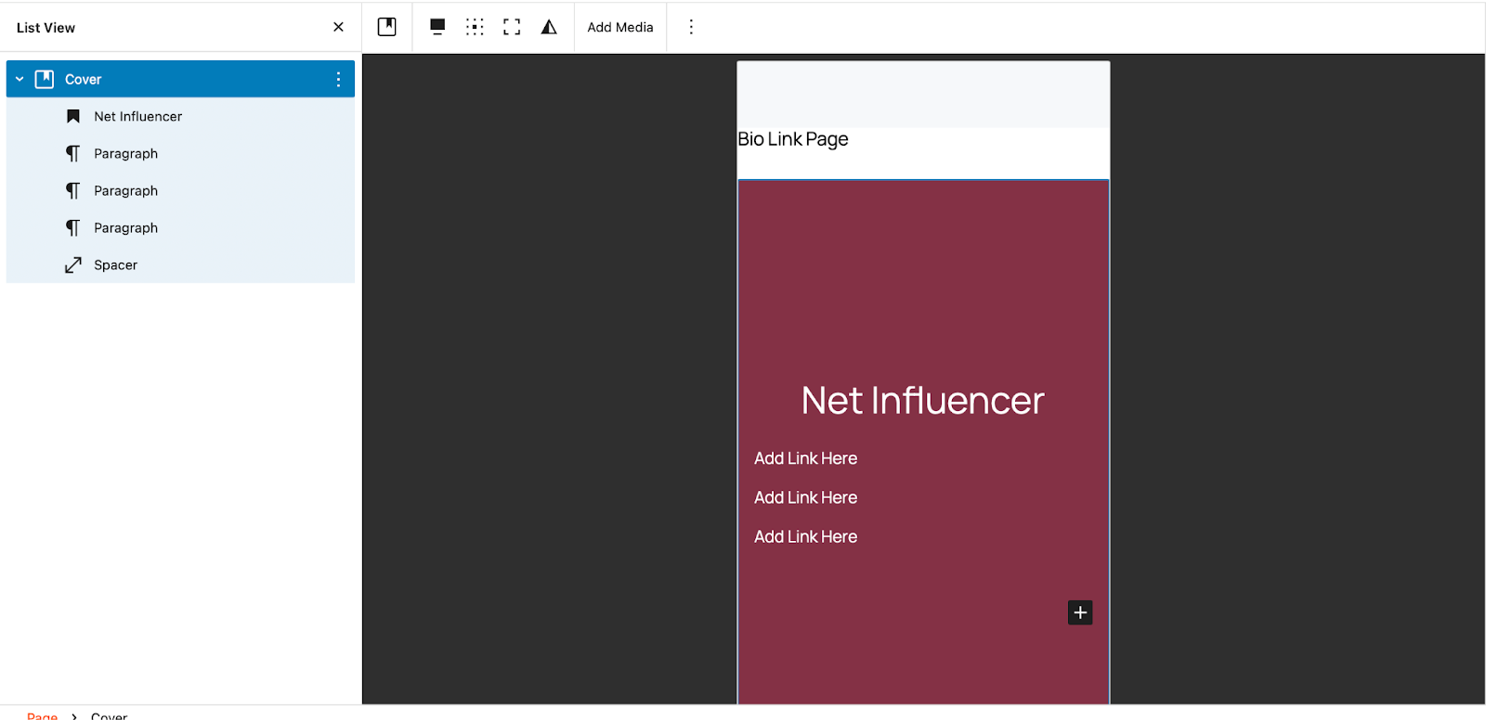This screenshot has width=1486, height=720.
Task: Select the Net Influencer row bookmark icon
Action: (x=73, y=116)
